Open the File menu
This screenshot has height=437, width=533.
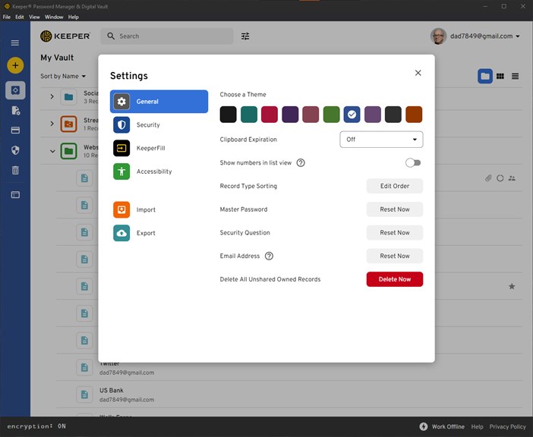point(7,17)
